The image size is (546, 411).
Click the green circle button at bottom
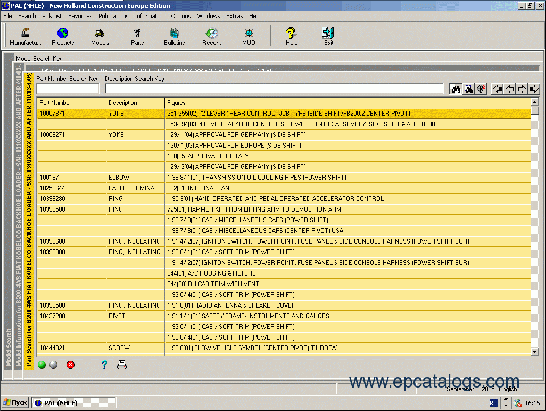(42, 365)
